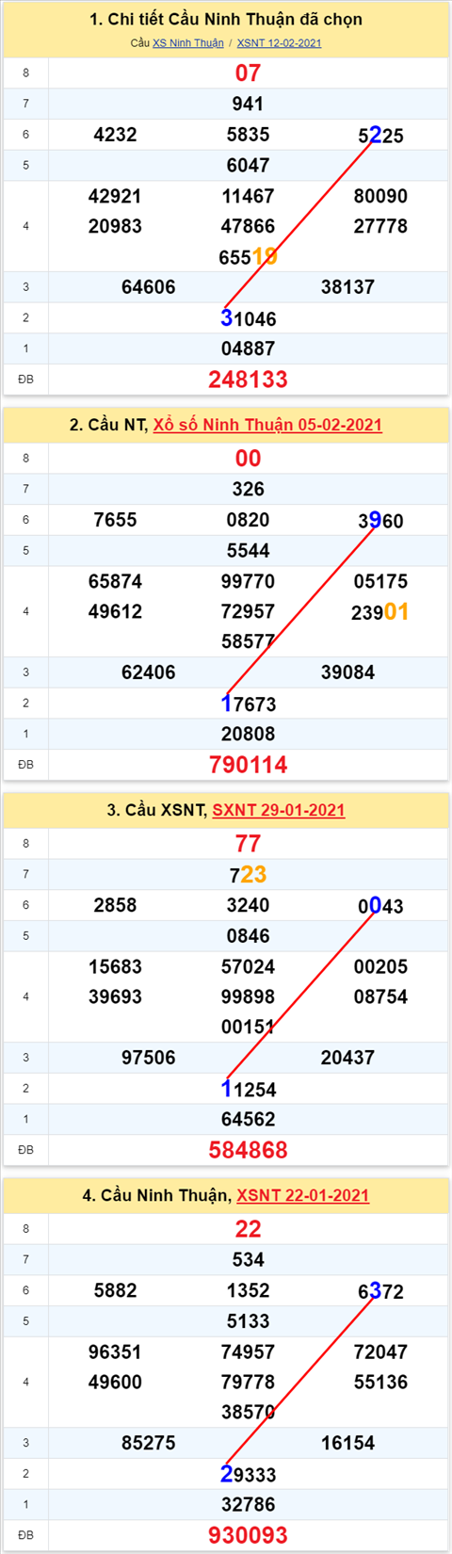Click the red number 00
Image resolution: width=452 pixels, height=1554 pixels.
(x=248, y=458)
